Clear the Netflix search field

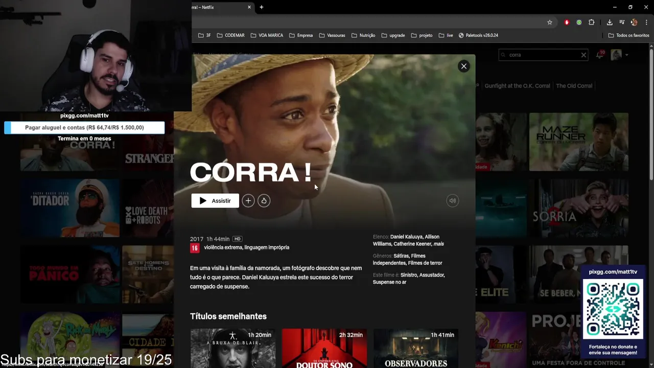pyautogui.click(x=583, y=55)
